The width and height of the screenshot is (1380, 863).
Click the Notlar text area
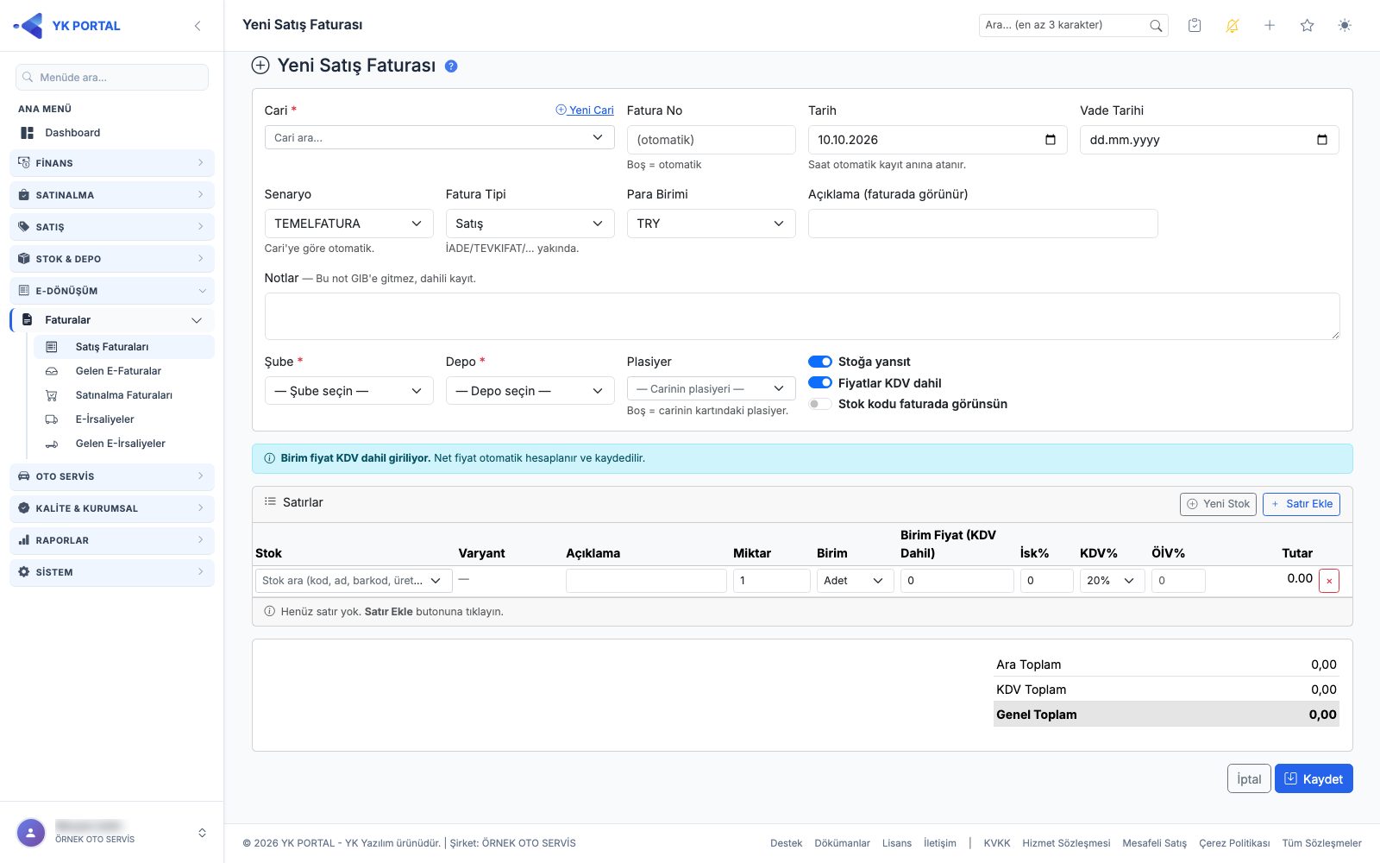(802, 316)
